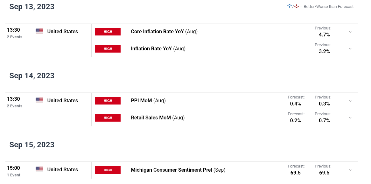The image size is (371, 184).
Task: Click the blue better-than-forecast legend icon
Action: coord(289,6)
